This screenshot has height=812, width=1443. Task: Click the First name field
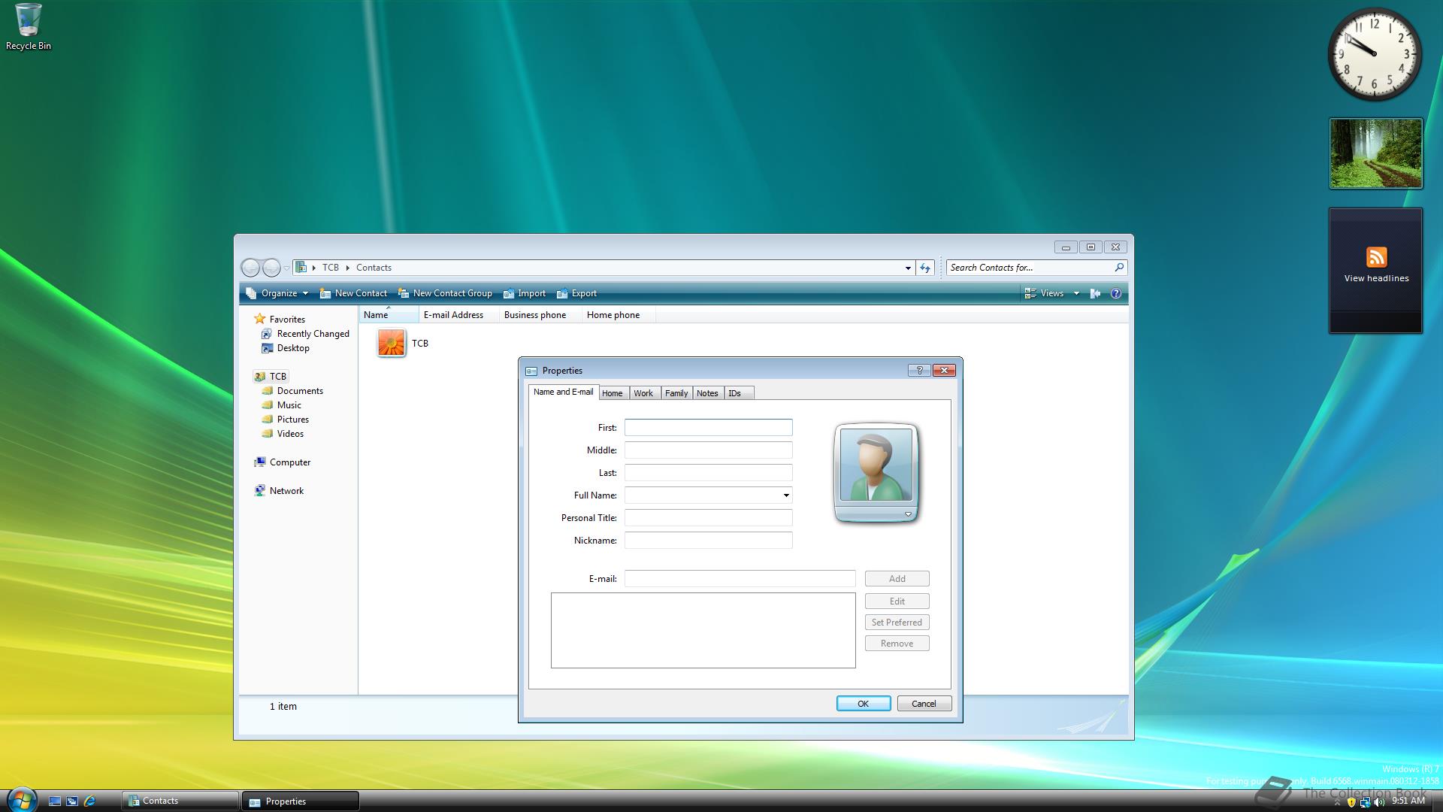(x=709, y=428)
